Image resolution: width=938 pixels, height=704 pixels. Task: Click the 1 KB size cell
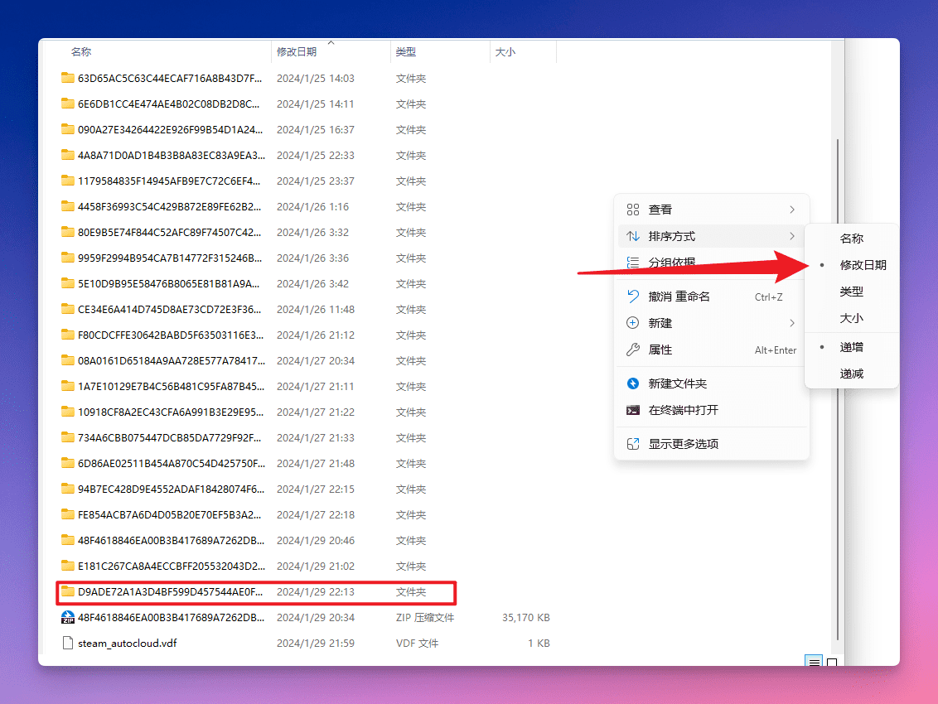pyautogui.click(x=539, y=644)
